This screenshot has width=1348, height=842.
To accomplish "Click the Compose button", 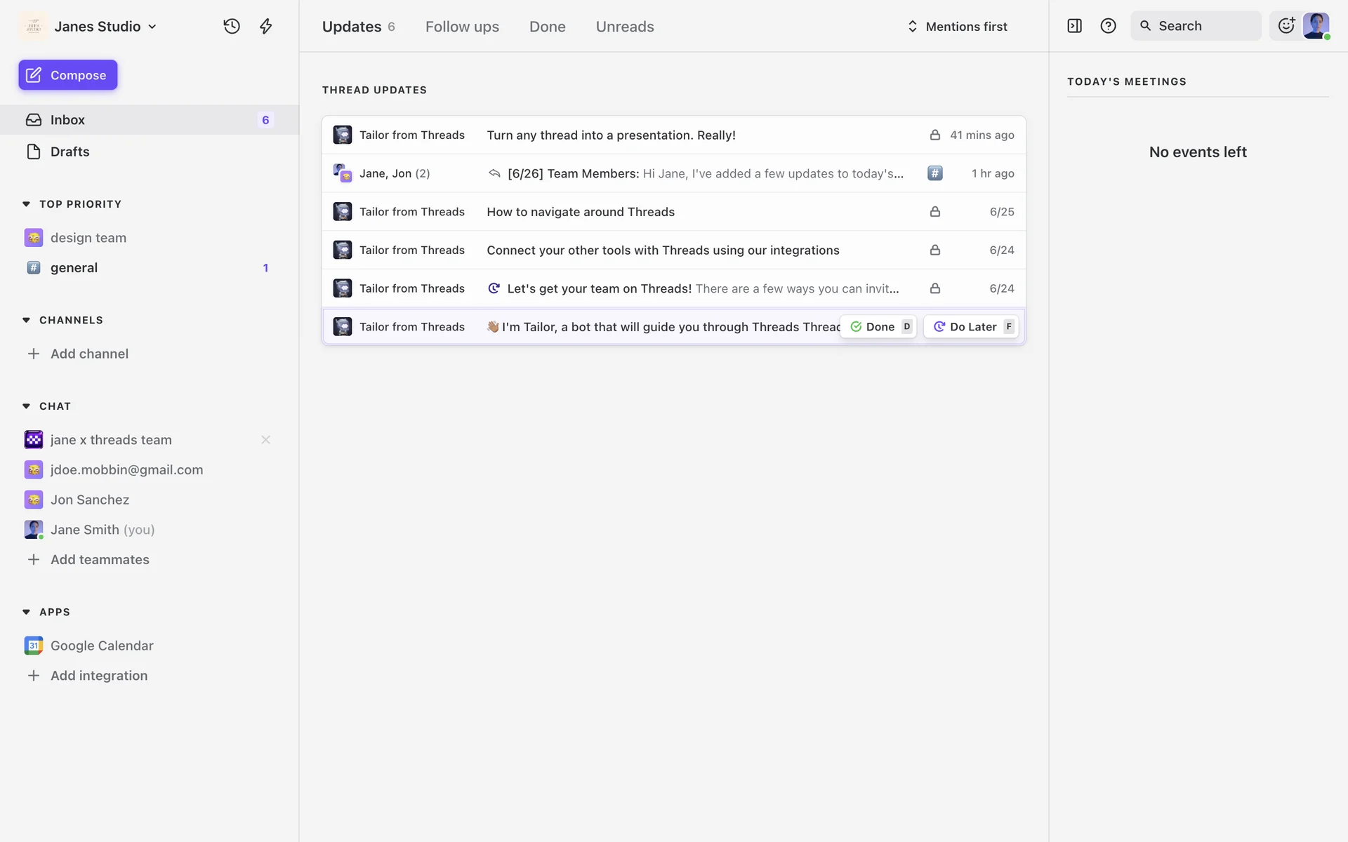I will 68,75.
